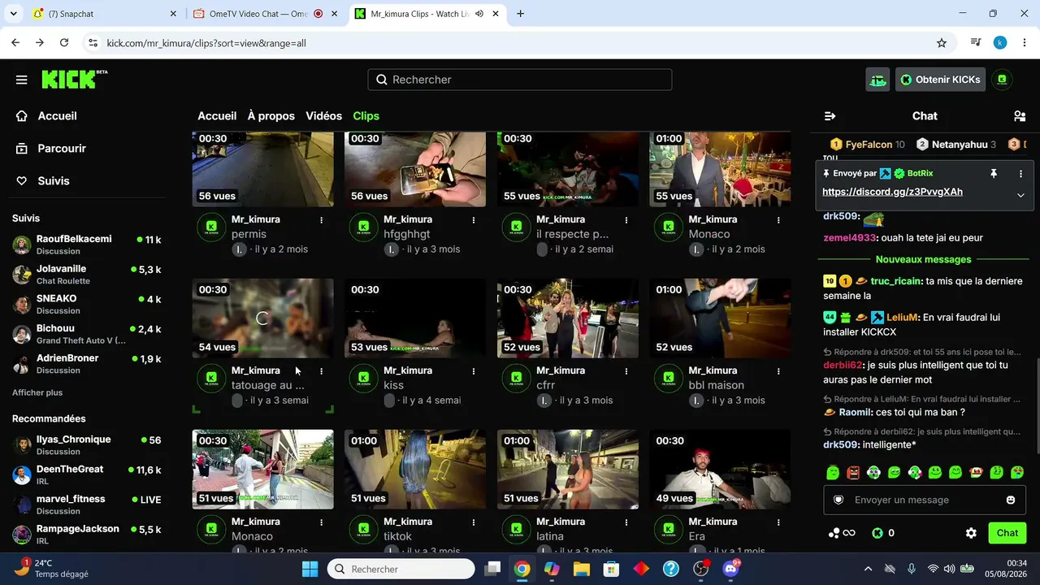Open a new browser tab
Screen dimensions: 1040x585
(520, 14)
